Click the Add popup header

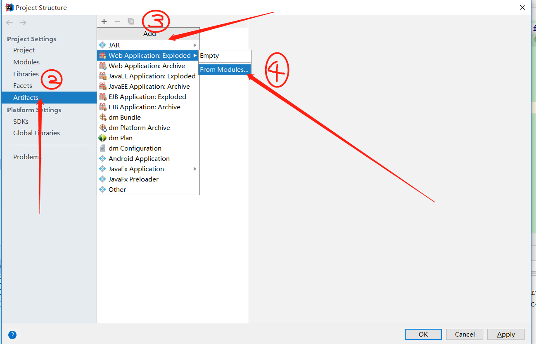click(x=148, y=34)
